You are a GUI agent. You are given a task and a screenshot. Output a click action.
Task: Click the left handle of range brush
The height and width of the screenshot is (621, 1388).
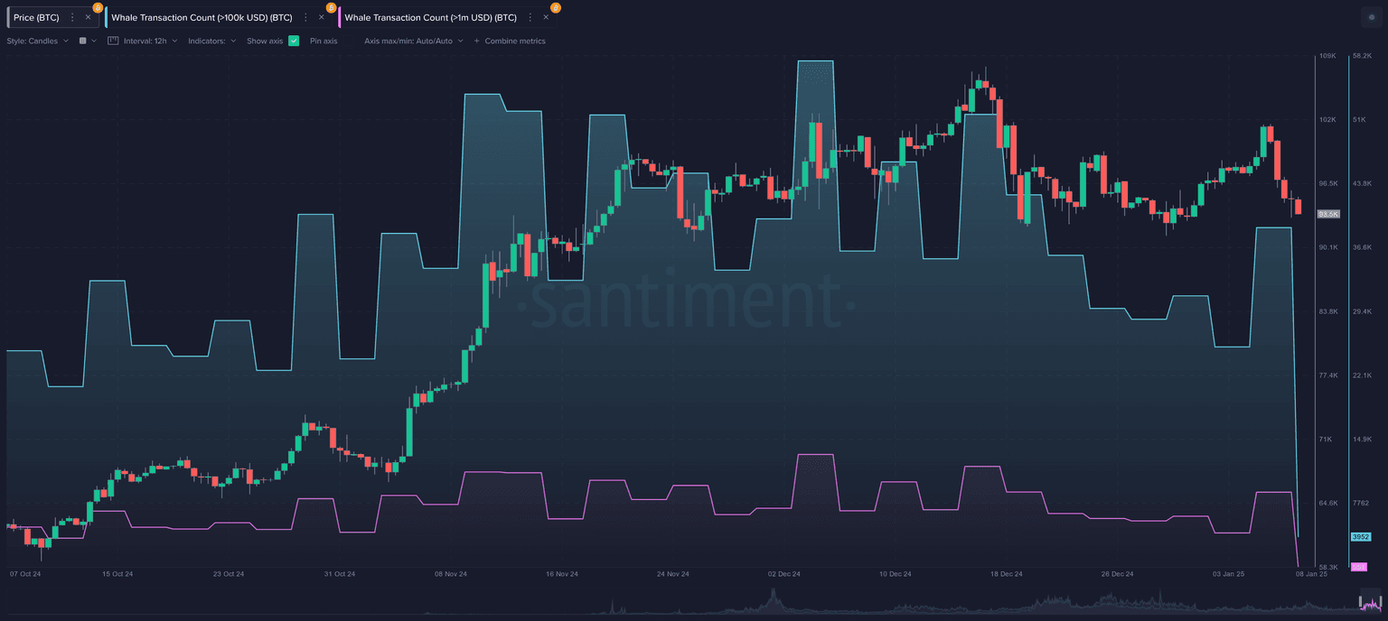coord(1361,602)
